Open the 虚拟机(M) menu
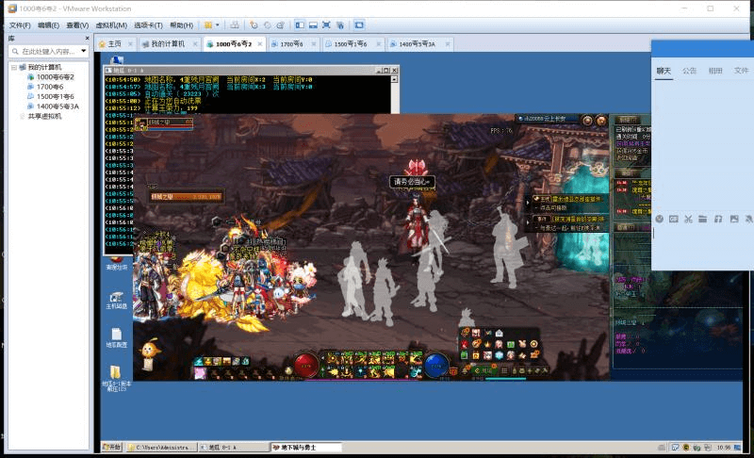The height and width of the screenshot is (458, 754). pyautogui.click(x=111, y=25)
